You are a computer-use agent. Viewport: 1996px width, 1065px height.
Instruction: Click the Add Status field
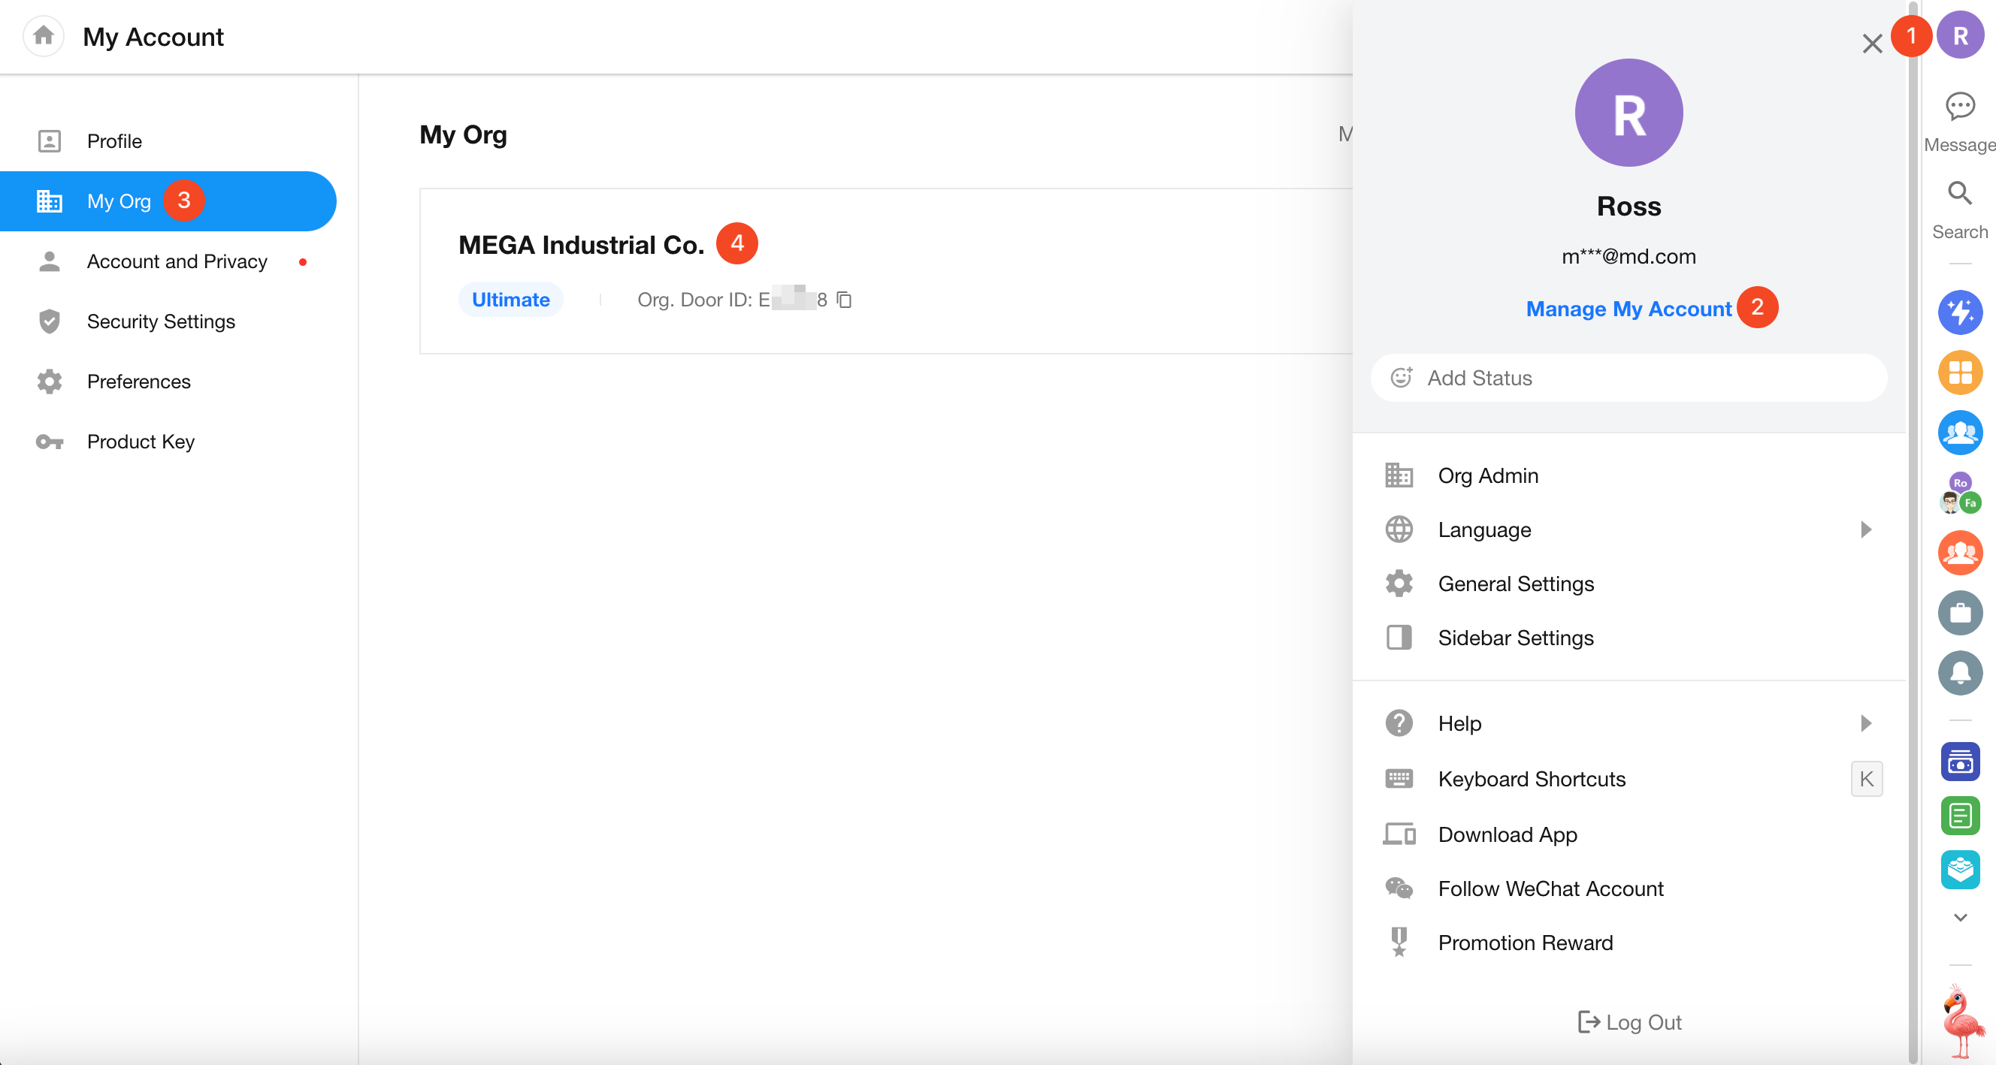click(x=1628, y=378)
